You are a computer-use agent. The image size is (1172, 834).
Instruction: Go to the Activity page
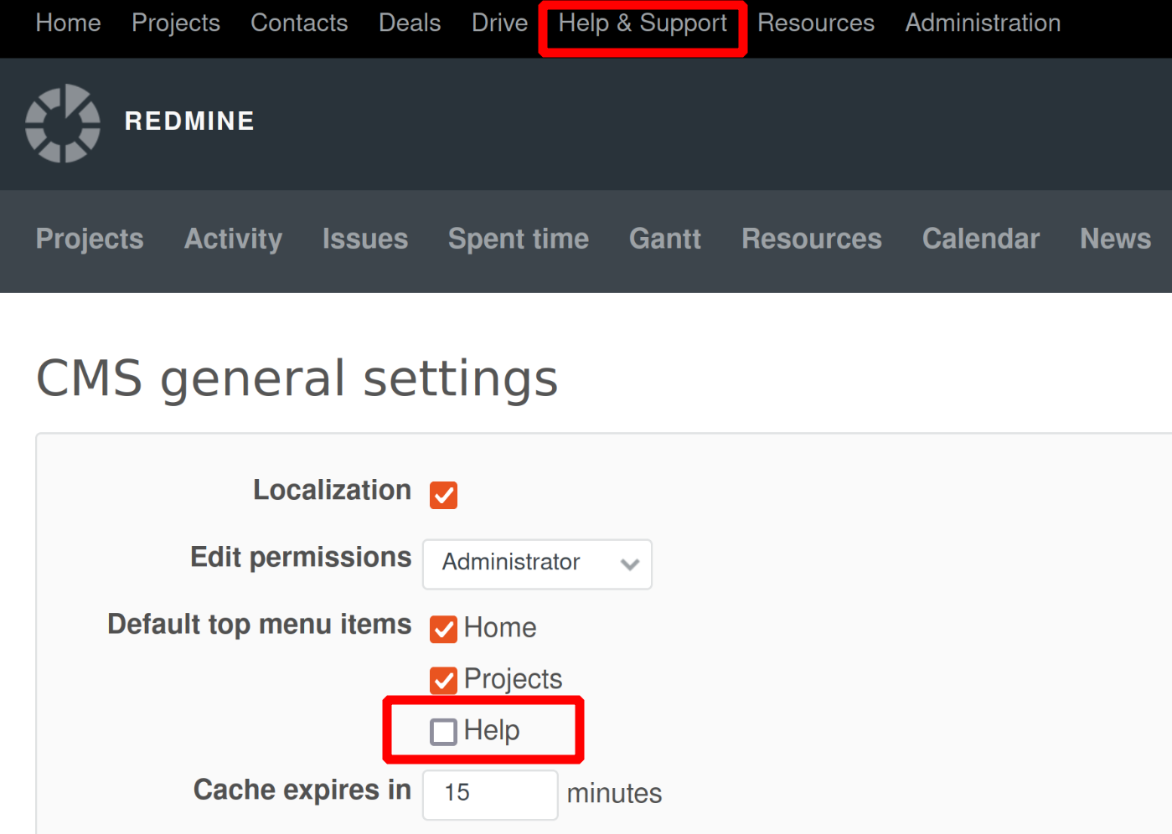point(233,239)
